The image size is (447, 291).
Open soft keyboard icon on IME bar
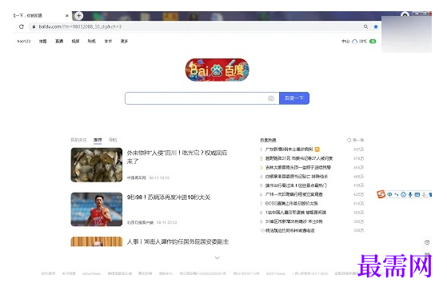pos(417,194)
